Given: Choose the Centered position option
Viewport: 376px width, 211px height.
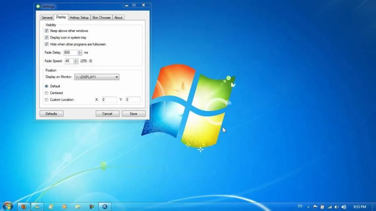Looking at the screenshot, I should (x=47, y=93).
